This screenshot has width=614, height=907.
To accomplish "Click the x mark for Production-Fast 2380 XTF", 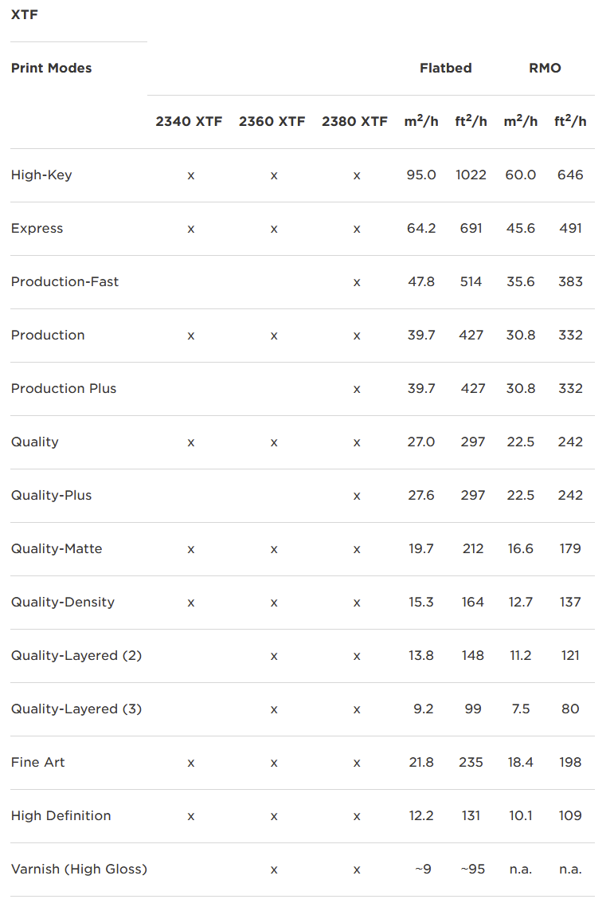I will pos(357,283).
